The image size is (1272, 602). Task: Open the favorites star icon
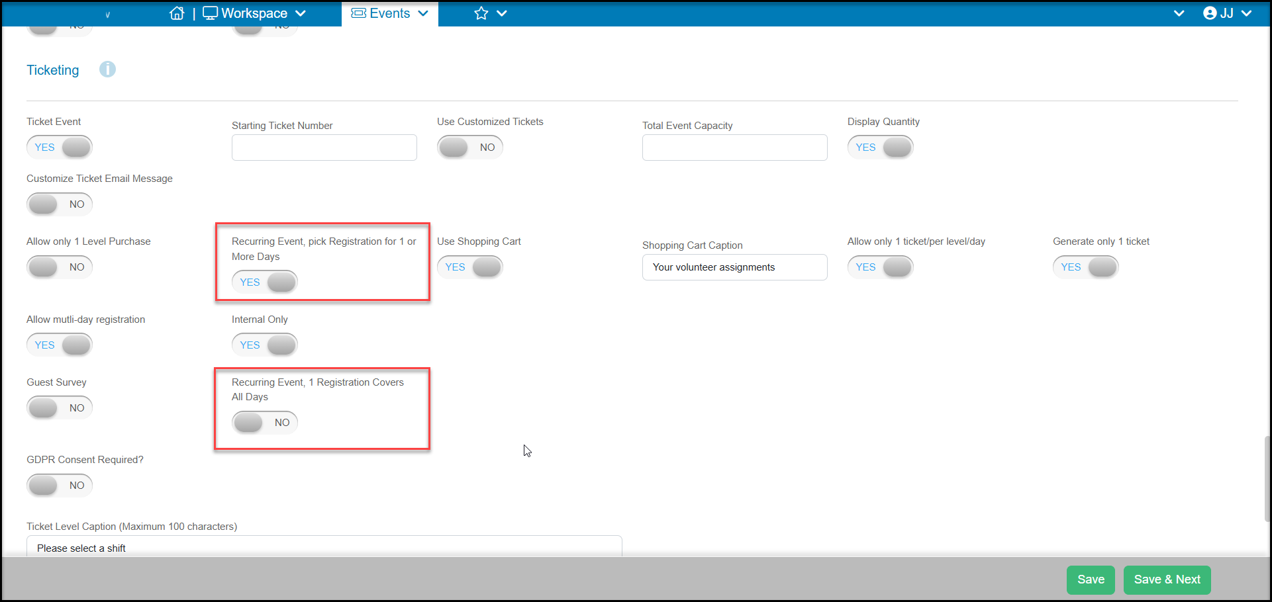pyautogui.click(x=481, y=13)
